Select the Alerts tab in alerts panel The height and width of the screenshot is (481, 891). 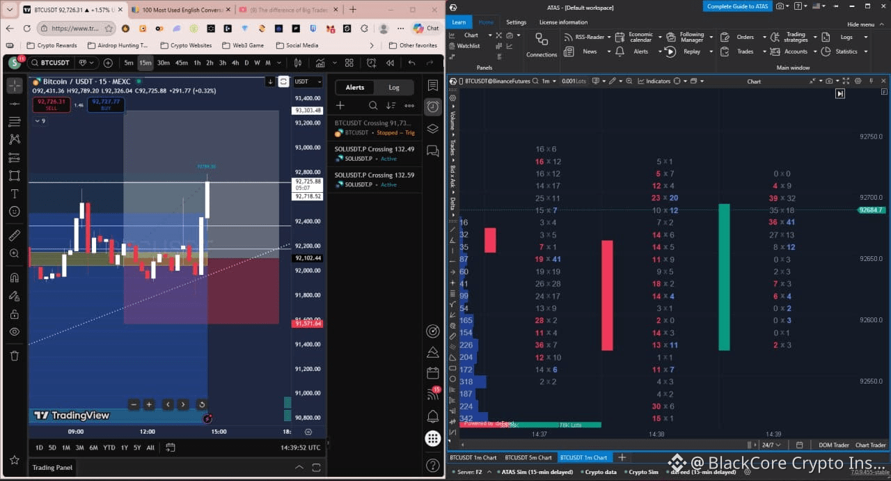(x=355, y=87)
